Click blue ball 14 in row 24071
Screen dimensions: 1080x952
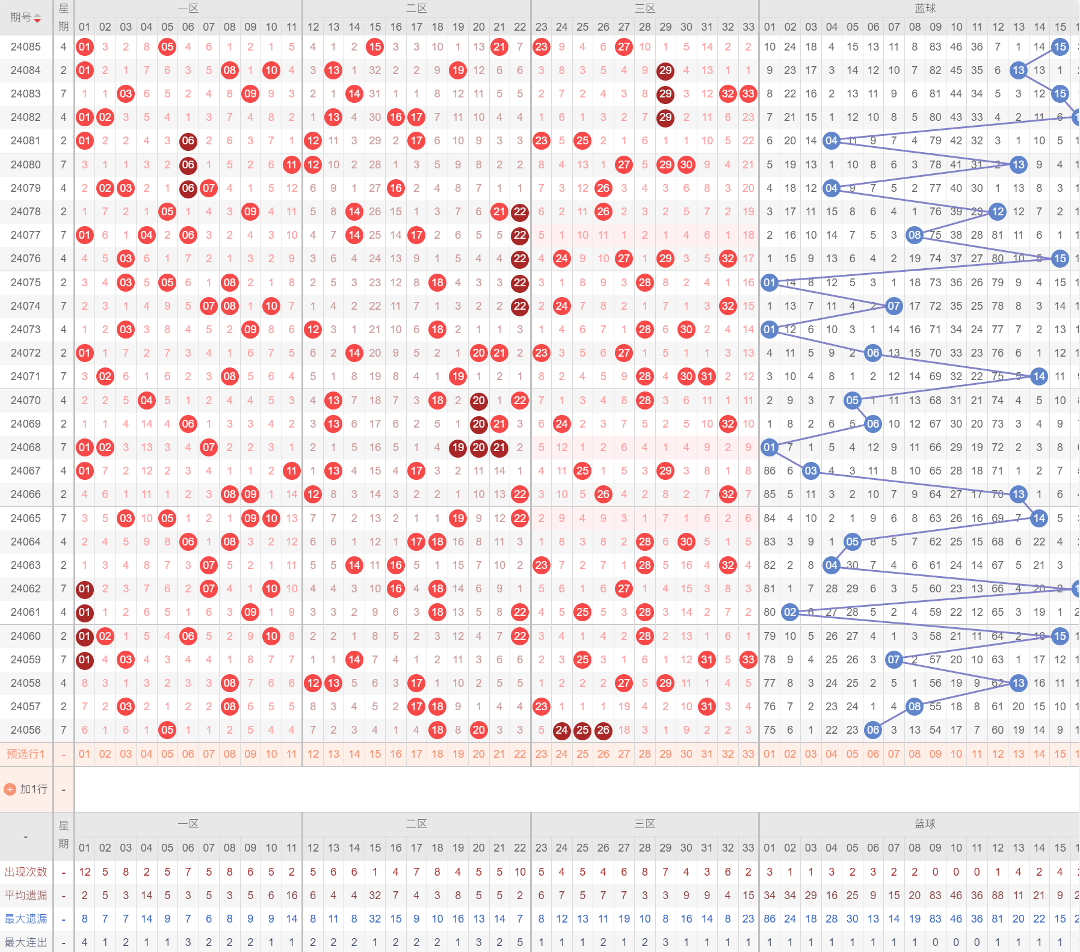pos(1039,376)
